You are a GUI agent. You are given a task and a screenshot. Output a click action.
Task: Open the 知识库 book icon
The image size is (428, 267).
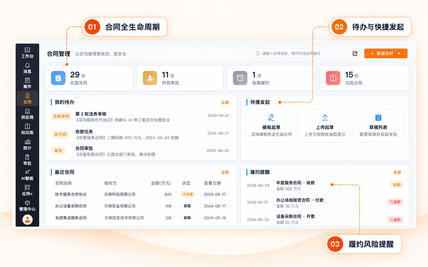coord(27,129)
